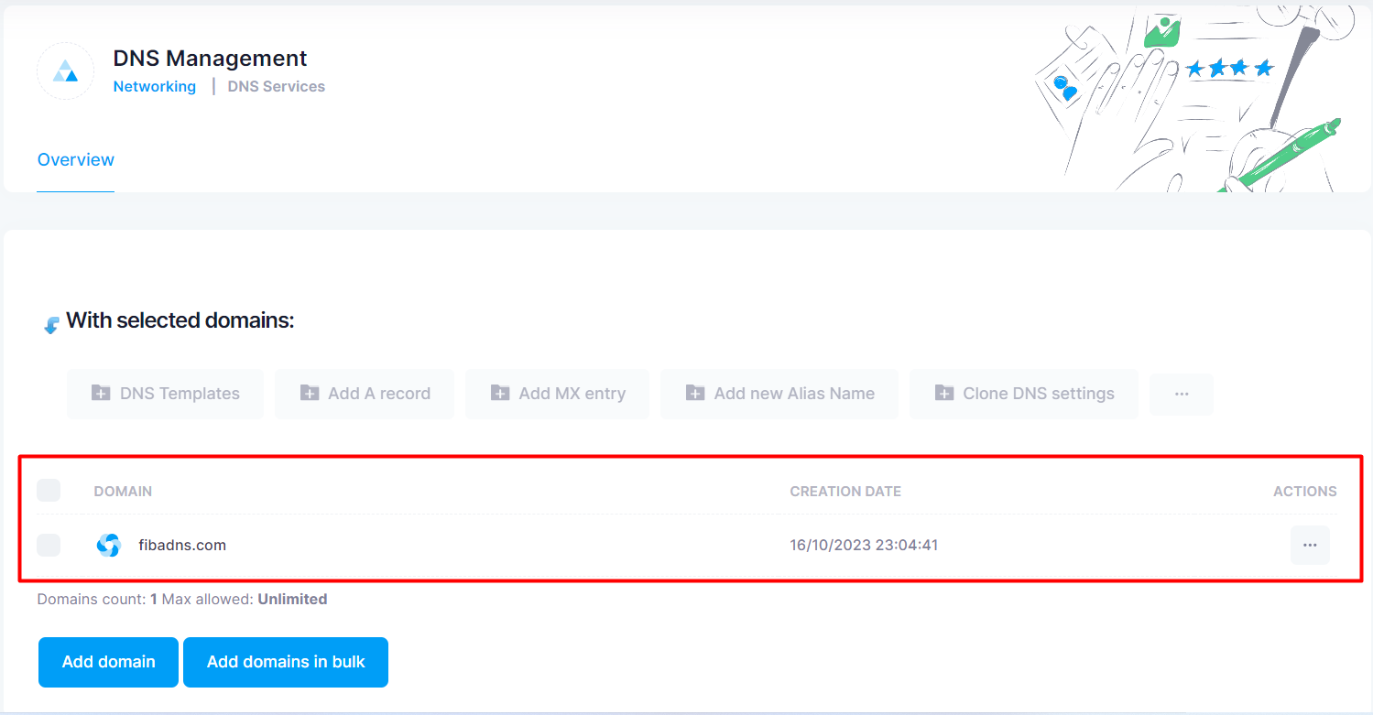Follow the Networking breadcrumb link
Screen dimensions: 1373x715
(x=155, y=87)
